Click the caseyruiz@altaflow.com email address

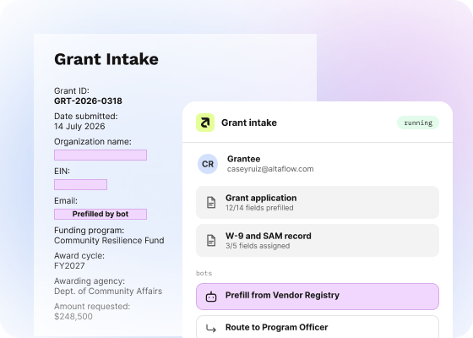(x=270, y=169)
